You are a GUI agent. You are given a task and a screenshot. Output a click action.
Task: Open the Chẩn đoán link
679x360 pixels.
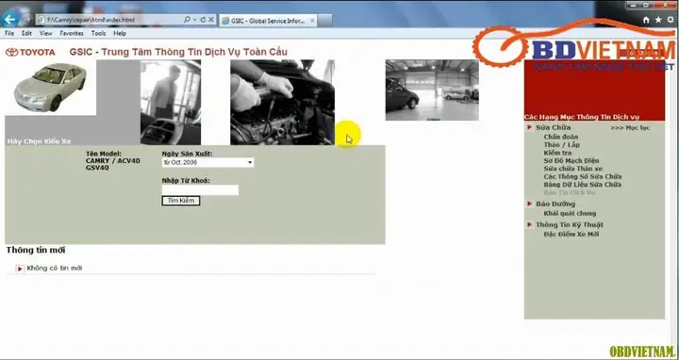pyautogui.click(x=561, y=138)
